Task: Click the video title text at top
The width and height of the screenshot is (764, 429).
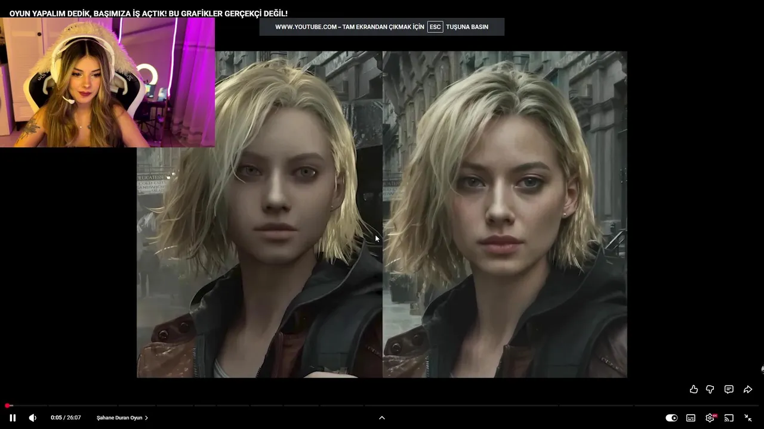Action: (x=149, y=13)
